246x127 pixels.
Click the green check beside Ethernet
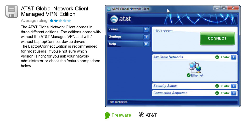(189, 75)
